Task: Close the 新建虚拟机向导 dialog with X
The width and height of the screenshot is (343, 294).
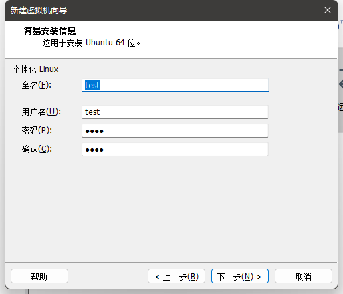Action: (328, 10)
